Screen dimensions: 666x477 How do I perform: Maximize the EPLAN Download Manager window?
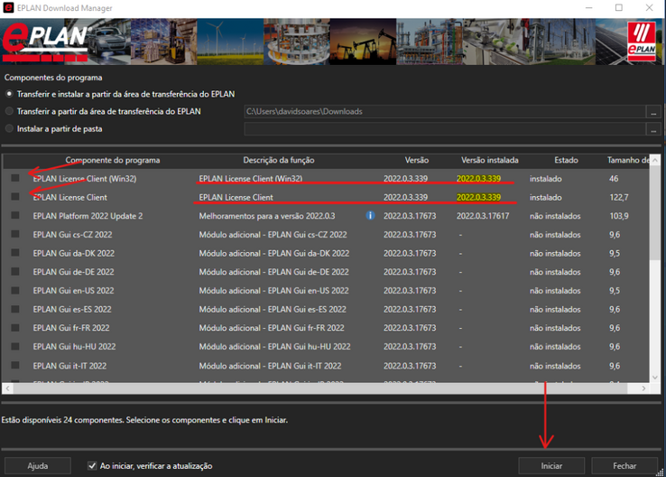point(619,7)
